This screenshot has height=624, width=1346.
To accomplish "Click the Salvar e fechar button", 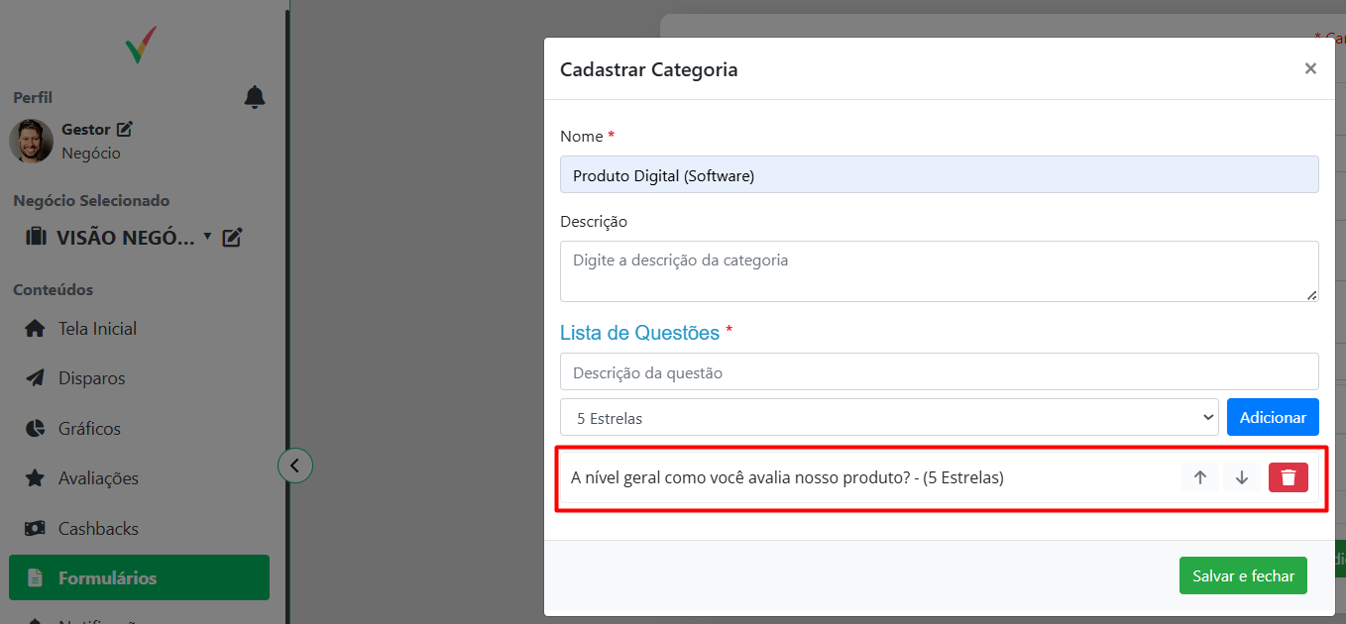I will (1243, 576).
